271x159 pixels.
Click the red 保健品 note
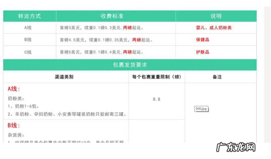[203, 40]
